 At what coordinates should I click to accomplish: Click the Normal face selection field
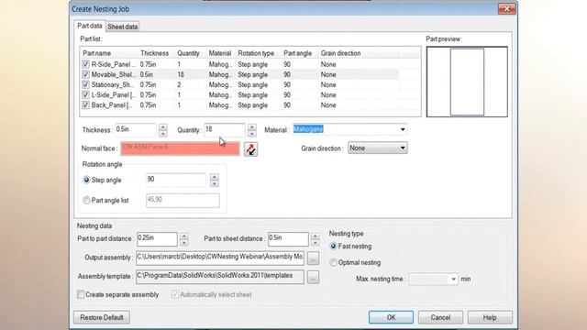pos(180,148)
